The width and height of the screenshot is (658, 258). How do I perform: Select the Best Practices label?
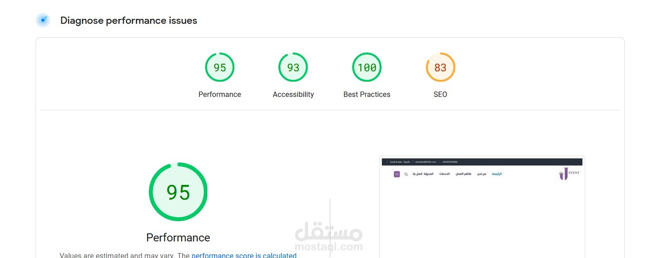(367, 94)
